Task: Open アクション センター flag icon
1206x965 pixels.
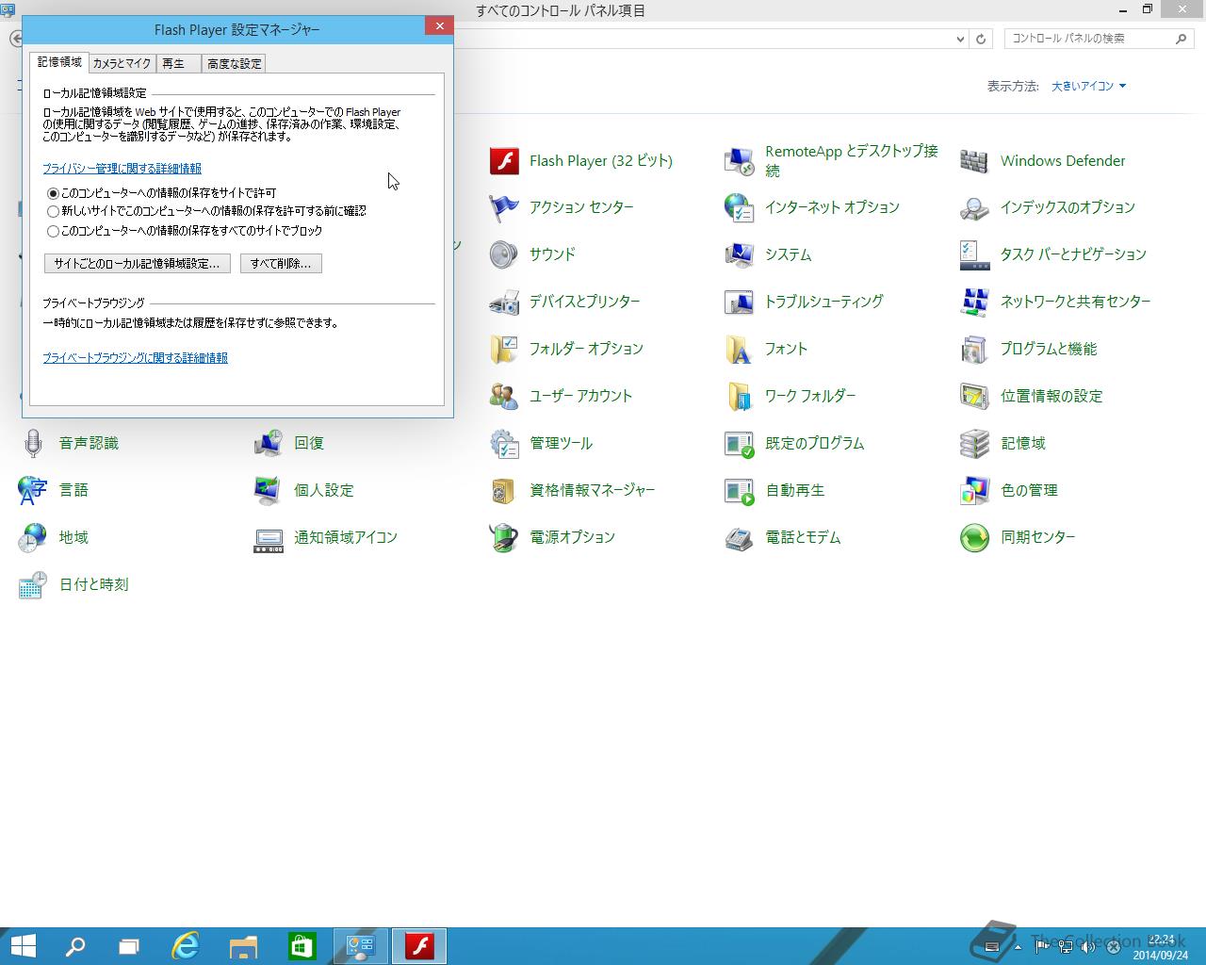Action: [x=504, y=208]
